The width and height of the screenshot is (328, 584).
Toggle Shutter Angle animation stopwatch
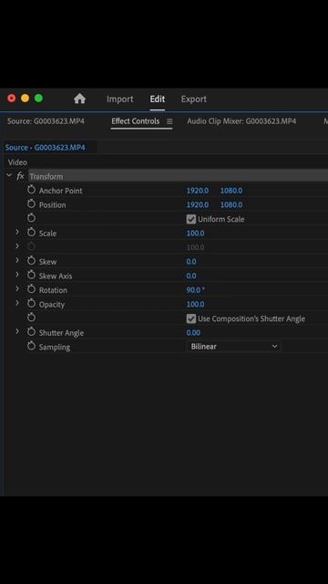point(31,332)
